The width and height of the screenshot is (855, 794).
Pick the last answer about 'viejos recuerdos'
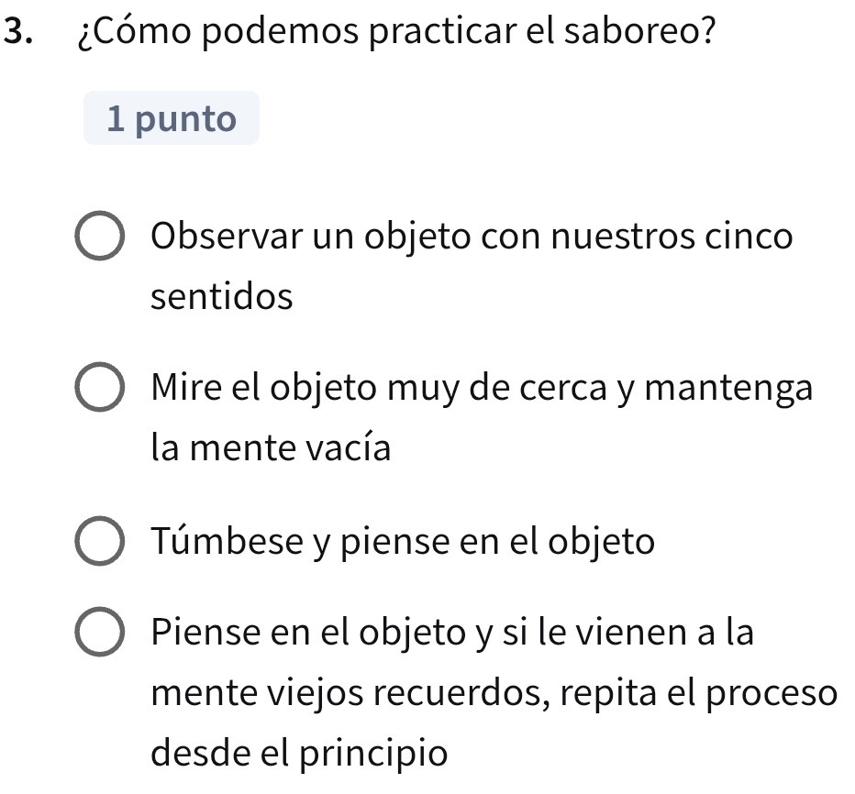(99, 633)
